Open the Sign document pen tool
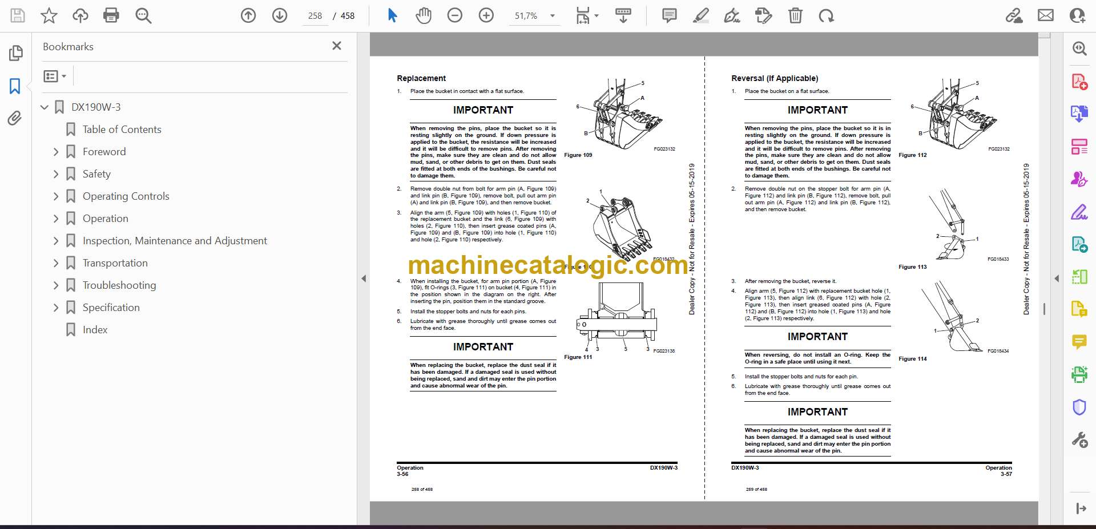This screenshot has width=1096, height=529. (732, 15)
